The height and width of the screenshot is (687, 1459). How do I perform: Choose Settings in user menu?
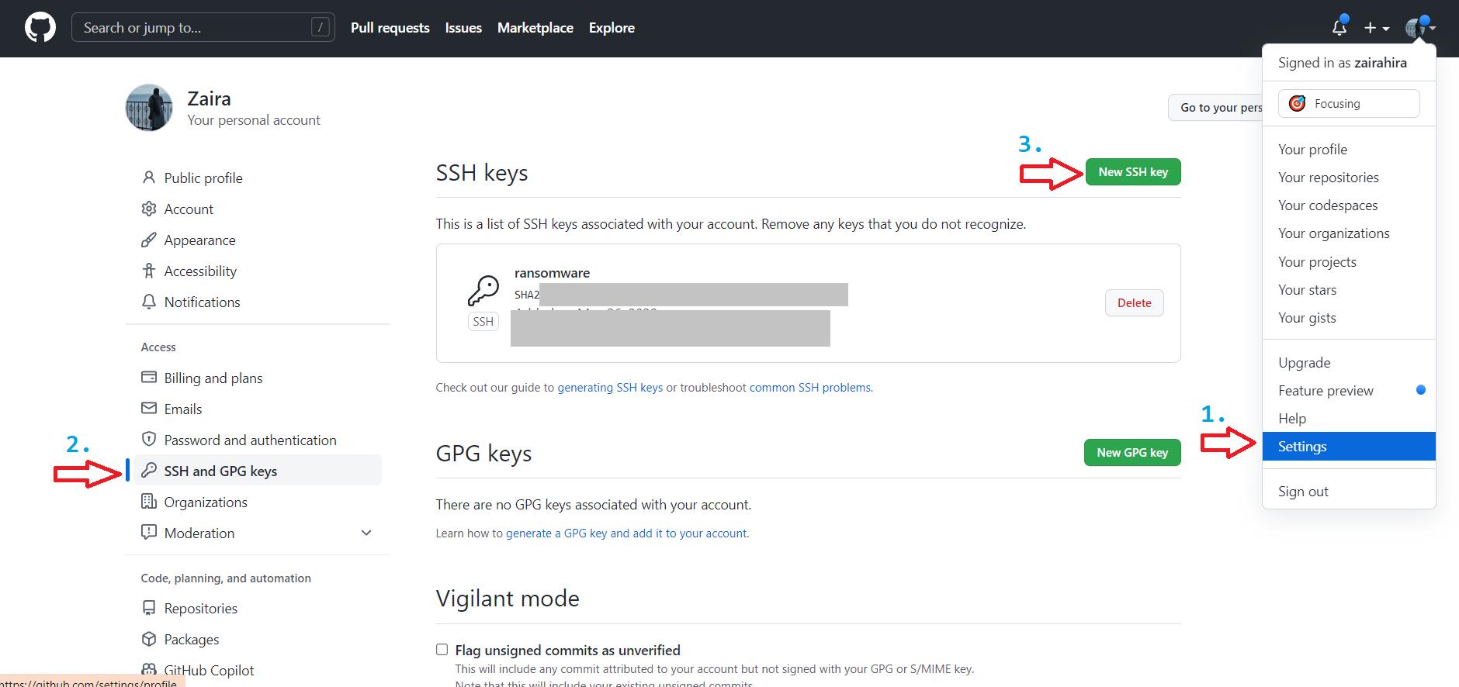pyautogui.click(x=1349, y=447)
